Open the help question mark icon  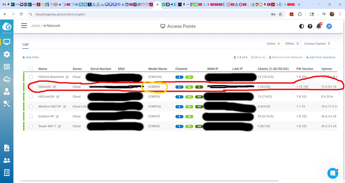click(x=310, y=26)
